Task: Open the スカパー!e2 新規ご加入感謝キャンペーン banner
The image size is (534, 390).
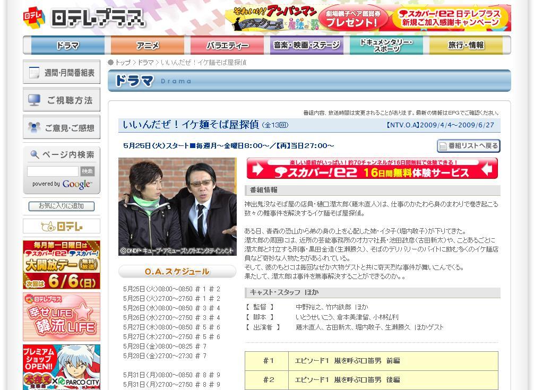Action: coord(451,18)
